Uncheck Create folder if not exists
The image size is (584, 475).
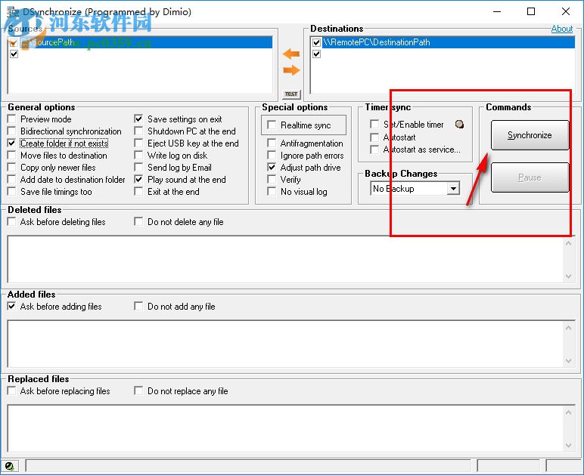pos(12,143)
